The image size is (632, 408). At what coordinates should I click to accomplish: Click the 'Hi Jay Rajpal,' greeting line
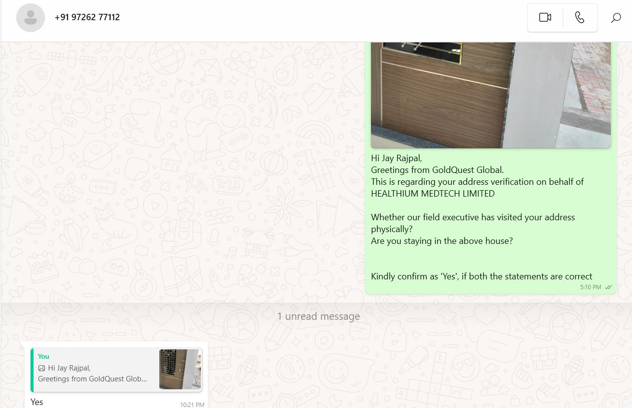pyautogui.click(x=396, y=158)
